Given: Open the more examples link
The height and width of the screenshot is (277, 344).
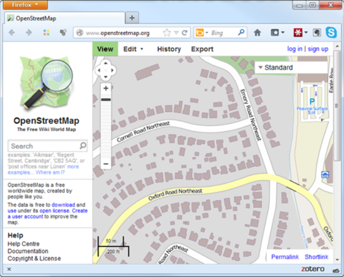Looking at the screenshot, I should 43,169.
